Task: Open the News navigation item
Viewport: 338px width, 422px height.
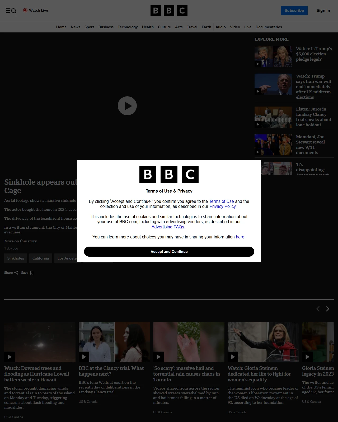Action: [76, 27]
